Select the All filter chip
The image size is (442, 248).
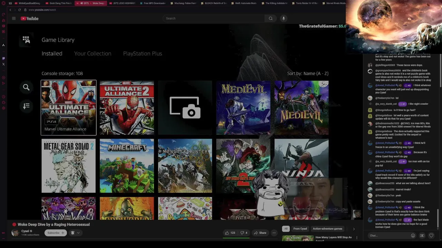(286, 229)
